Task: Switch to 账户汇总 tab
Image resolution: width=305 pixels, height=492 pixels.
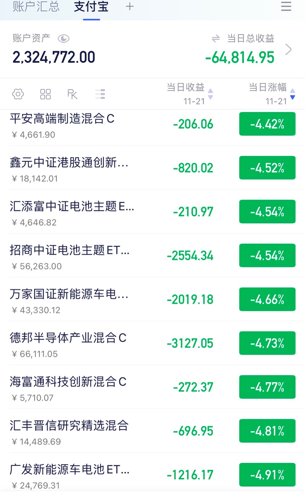Action: point(36,6)
